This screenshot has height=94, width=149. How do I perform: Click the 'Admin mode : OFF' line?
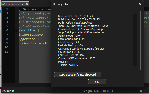pos(69,36)
